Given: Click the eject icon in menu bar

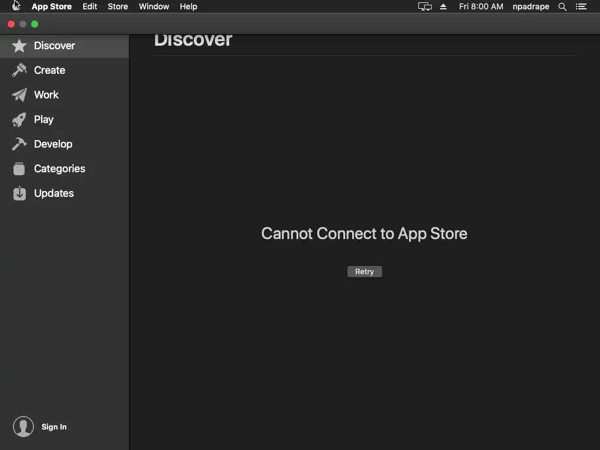Looking at the screenshot, I should point(443,6).
